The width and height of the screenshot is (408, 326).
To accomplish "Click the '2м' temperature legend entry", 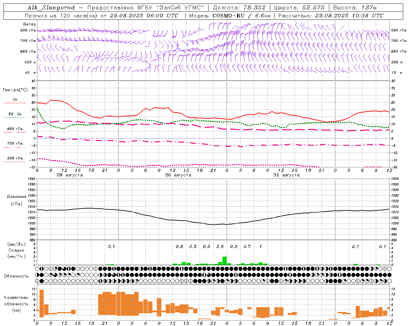I will (x=15, y=99).
